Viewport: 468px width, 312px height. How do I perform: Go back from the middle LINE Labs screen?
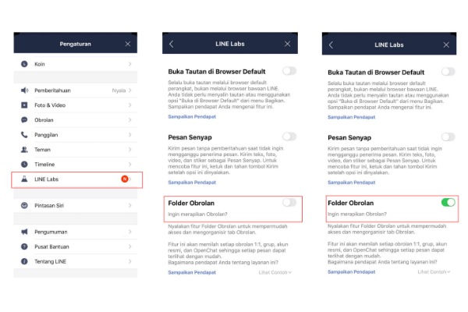click(x=172, y=44)
